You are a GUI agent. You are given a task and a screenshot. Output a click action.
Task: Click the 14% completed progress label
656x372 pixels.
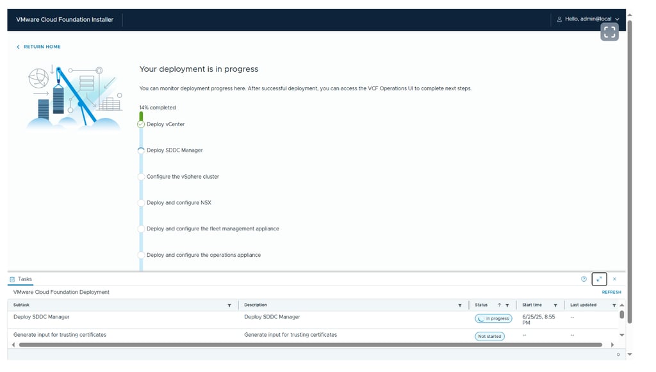pos(158,108)
